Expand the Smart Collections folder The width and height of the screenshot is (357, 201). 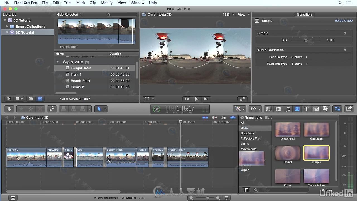[7, 27]
